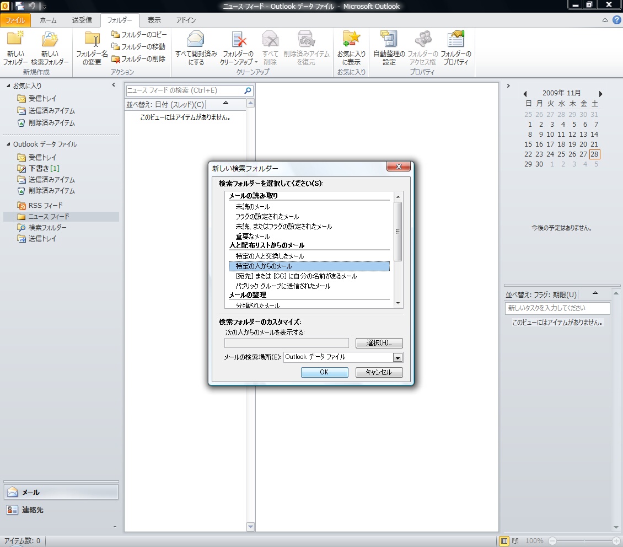The width and height of the screenshot is (623, 547).
Task: Select パブリック グループに送信されたメール
Action: 282,286
